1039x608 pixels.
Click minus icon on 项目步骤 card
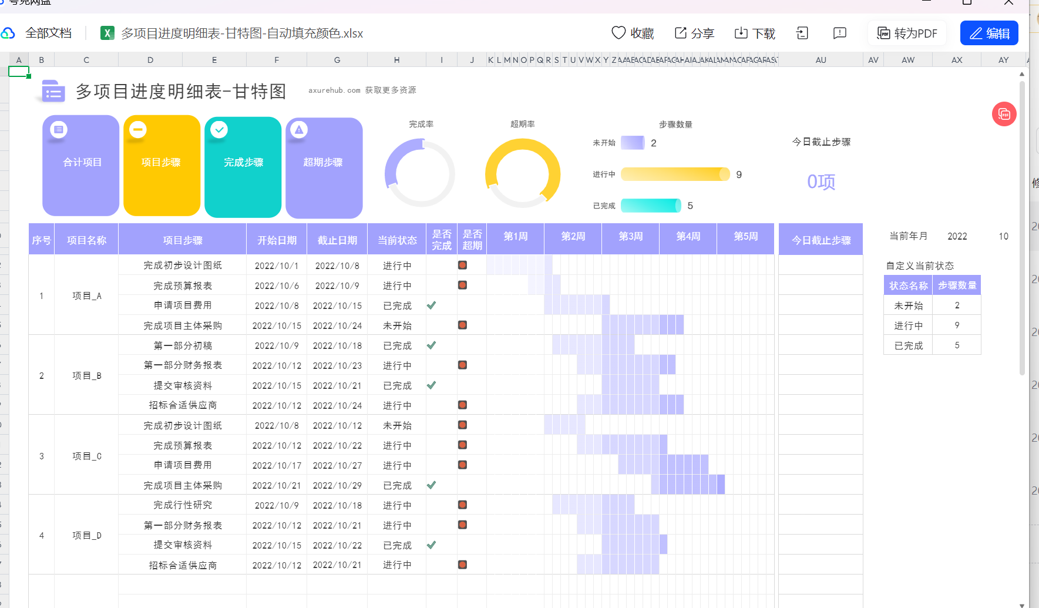point(138,129)
